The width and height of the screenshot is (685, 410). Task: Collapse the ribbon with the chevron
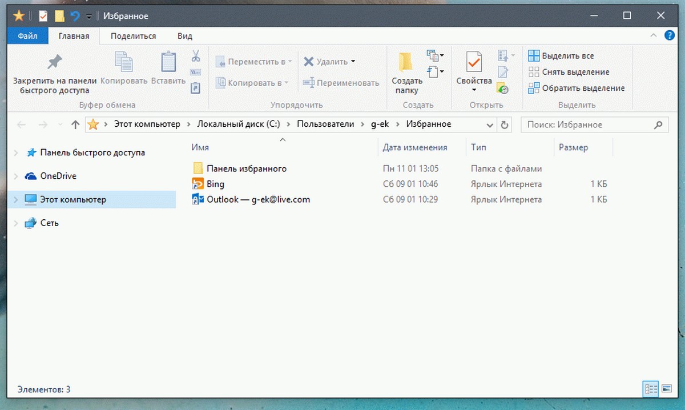655,35
